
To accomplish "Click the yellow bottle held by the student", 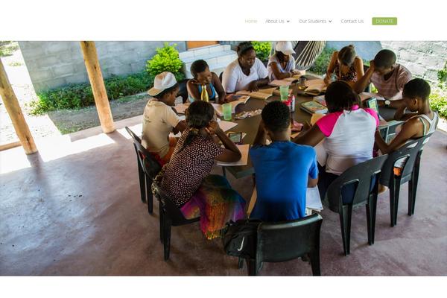I will 204,93.
